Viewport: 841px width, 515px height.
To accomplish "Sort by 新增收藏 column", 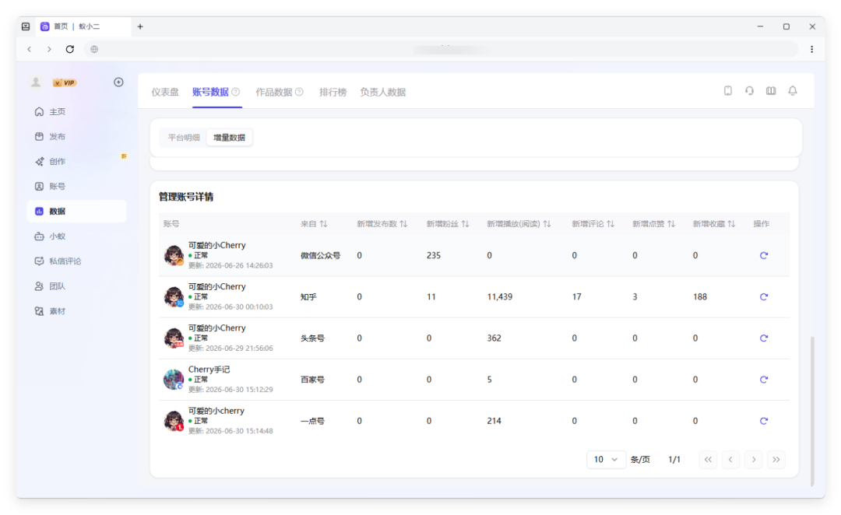I will (731, 224).
